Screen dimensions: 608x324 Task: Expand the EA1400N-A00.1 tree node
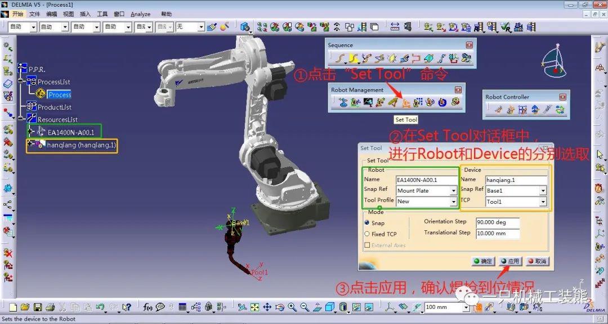[31, 131]
